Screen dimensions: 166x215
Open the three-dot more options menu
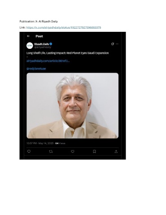pyautogui.click(x=117, y=44)
